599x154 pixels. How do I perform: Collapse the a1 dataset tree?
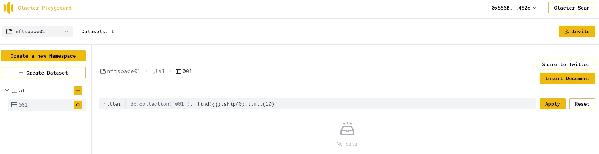[7, 90]
